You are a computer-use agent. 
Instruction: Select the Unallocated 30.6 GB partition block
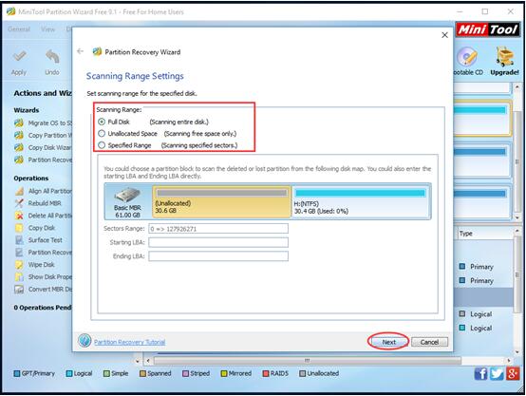(x=222, y=201)
